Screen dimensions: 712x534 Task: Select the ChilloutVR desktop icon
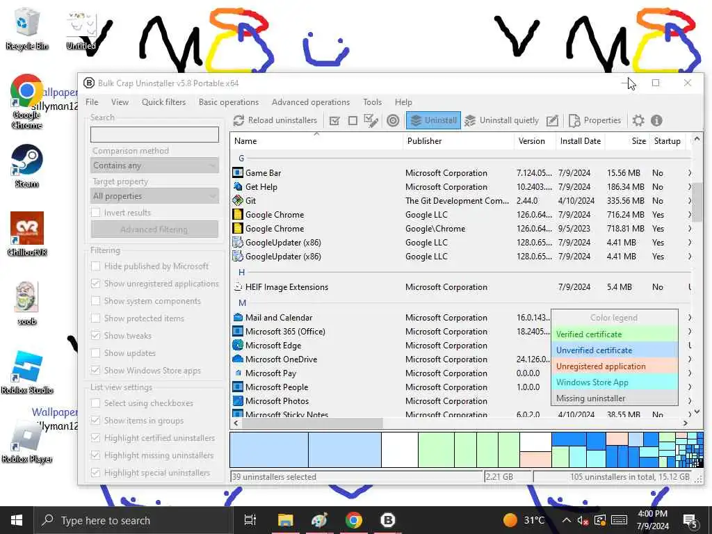(x=27, y=234)
